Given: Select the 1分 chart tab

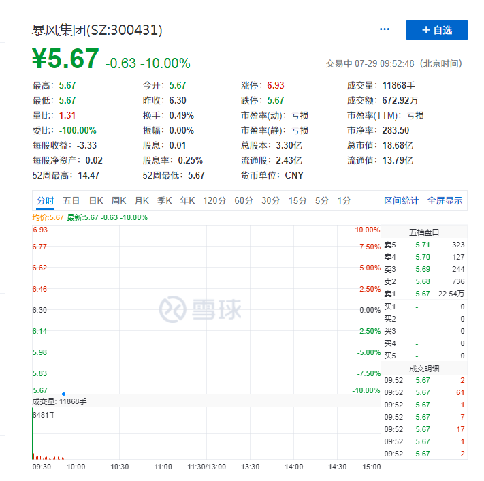Looking at the screenshot, I should tap(344, 200).
